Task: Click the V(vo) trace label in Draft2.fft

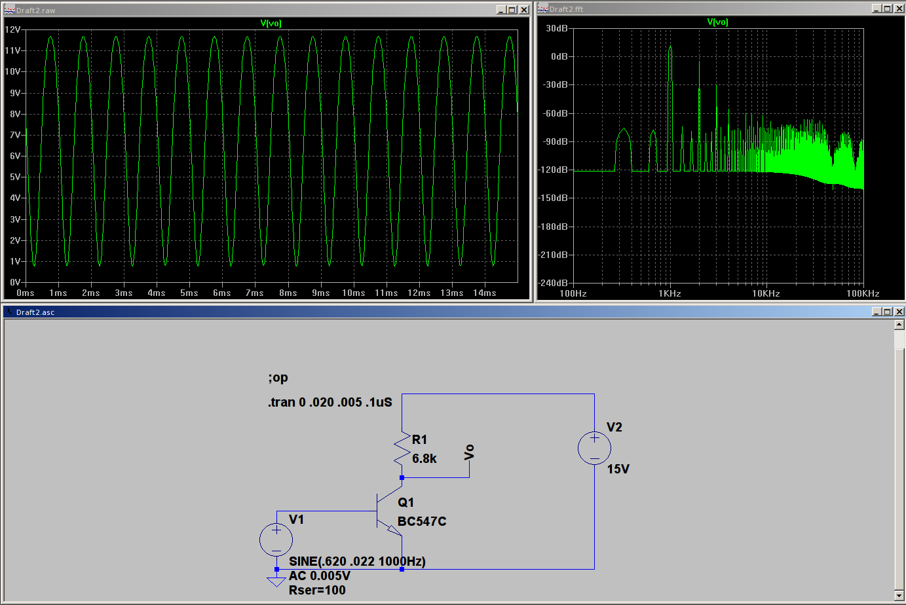Action: [x=717, y=22]
